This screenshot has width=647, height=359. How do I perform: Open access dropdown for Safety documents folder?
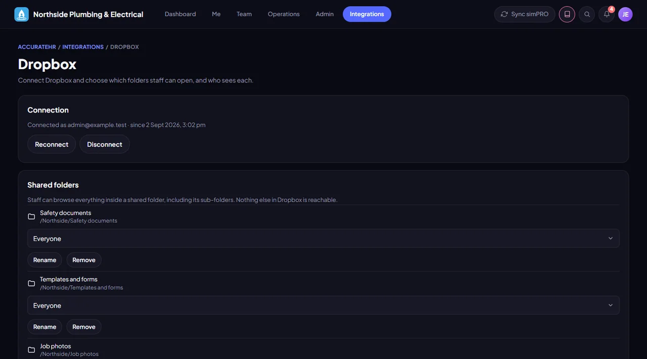323,238
